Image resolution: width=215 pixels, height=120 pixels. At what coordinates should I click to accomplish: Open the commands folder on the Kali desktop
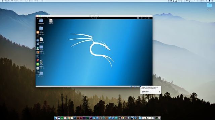[x=41, y=22]
